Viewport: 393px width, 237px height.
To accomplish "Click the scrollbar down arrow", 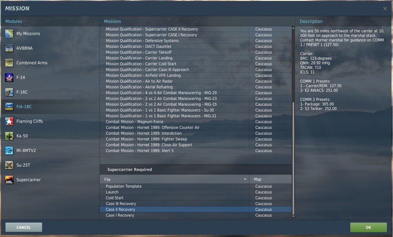I will (x=293, y=216).
